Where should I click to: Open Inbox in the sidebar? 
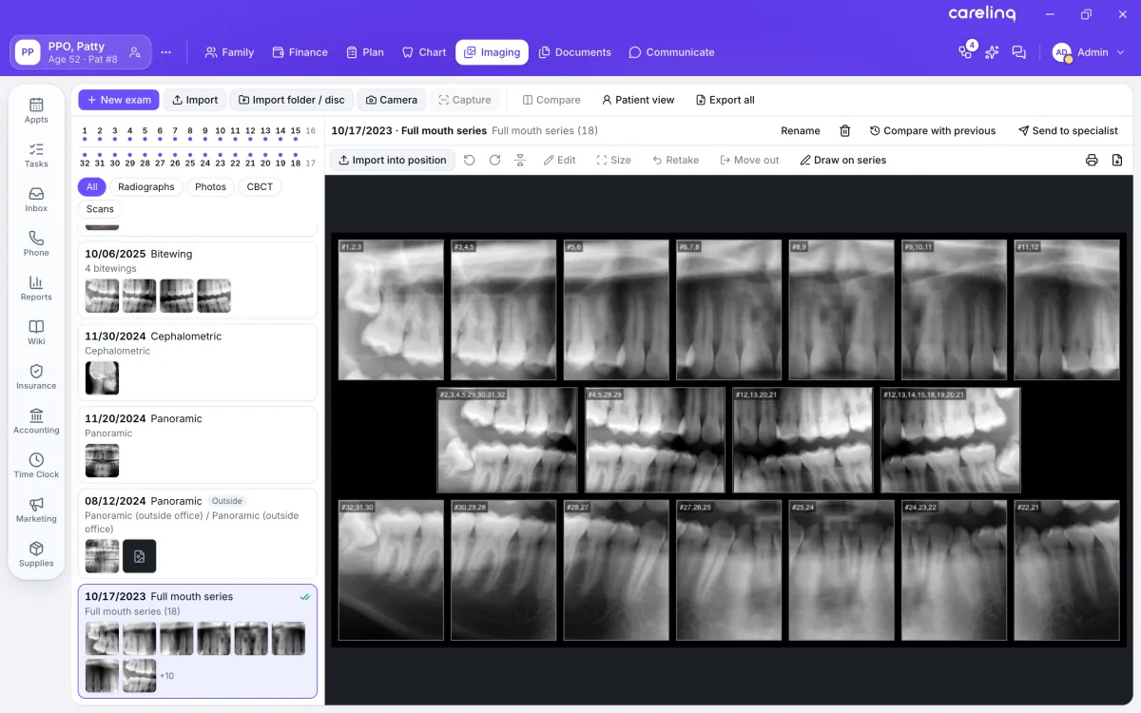tap(36, 199)
